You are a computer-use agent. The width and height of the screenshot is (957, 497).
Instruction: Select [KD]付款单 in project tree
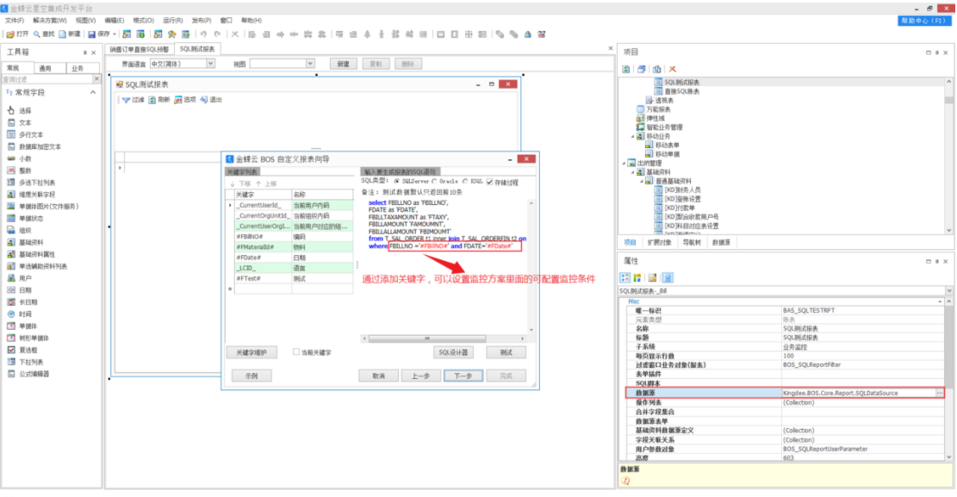680,208
